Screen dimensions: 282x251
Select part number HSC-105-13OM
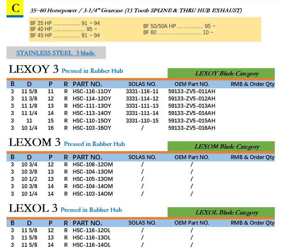point(93,179)
